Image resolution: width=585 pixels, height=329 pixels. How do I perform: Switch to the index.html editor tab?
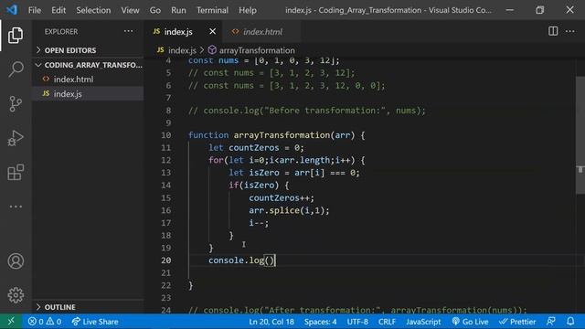262,32
